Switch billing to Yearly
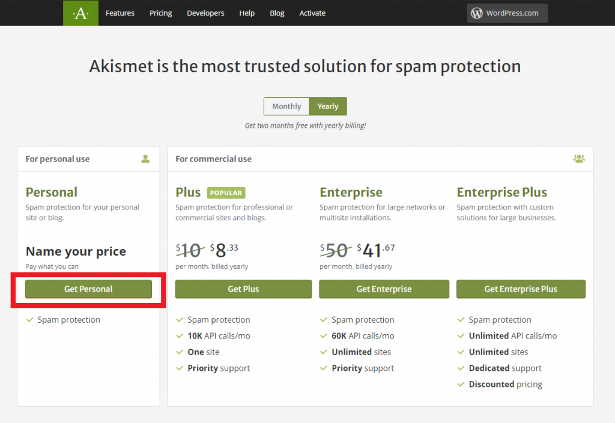This screenshot has height=423, width=615. (328, 106)
